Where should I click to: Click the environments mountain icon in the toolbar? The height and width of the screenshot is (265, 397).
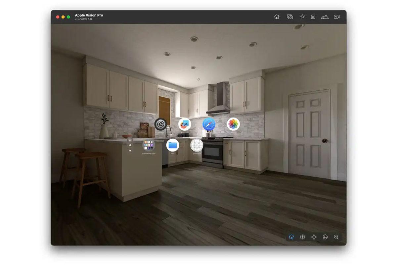325,16
